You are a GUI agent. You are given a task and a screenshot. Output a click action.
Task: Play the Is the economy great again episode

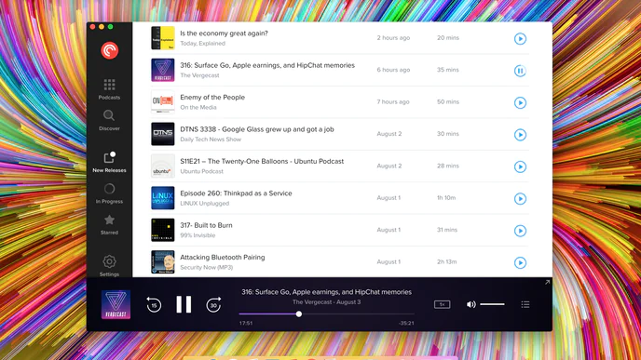[520, 39]
